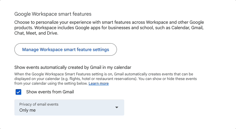236x129 pixels.
Task: Click the 'Privacy of email events' field label
Action: [39, 104]
